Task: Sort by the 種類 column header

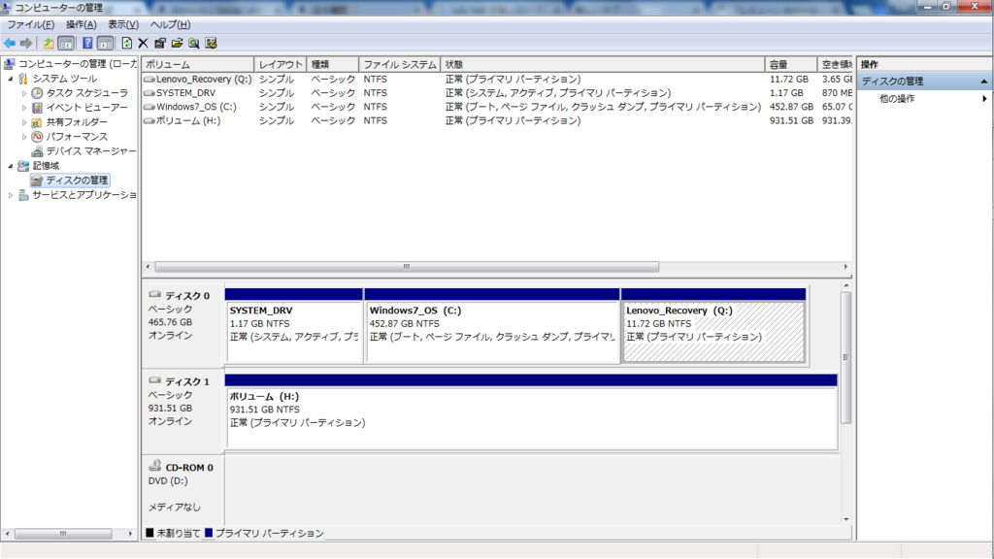Action: tap(333, 65)
